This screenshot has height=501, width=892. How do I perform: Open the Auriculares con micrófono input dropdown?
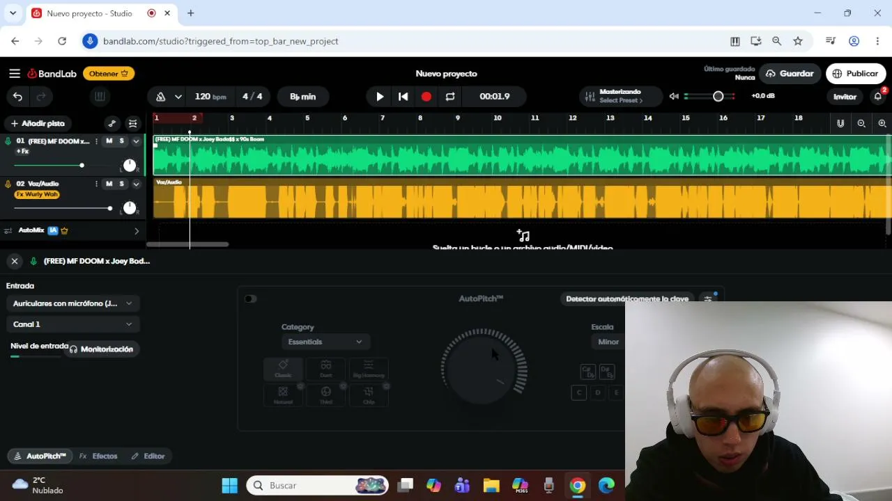(72, 303)
